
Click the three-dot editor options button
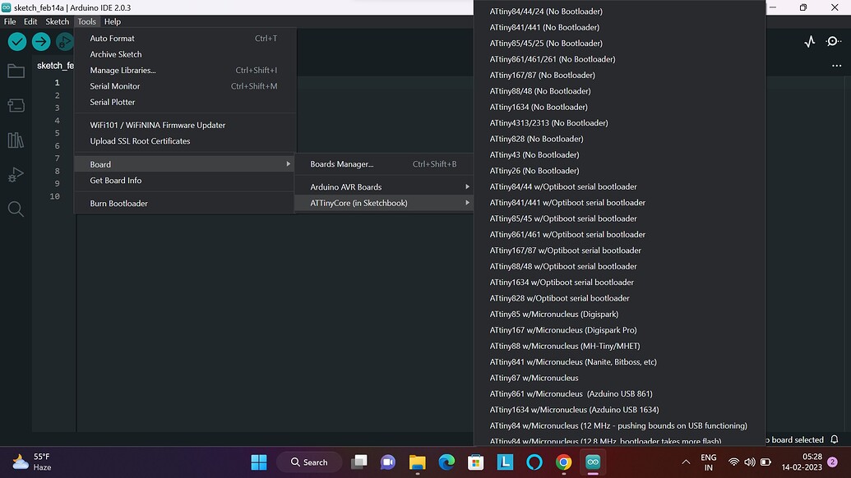(836, 66)
